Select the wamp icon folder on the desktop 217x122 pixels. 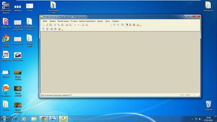[x=209, y=6]
